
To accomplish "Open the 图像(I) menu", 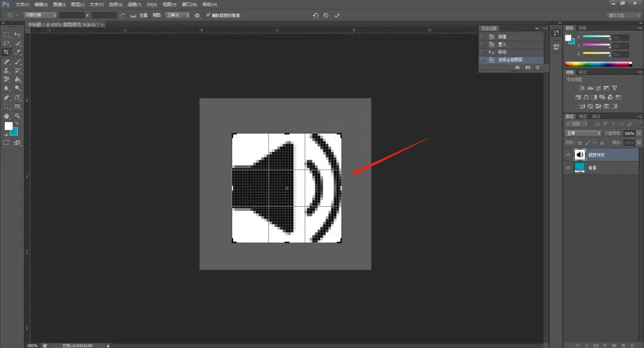I will (x=60, y=5).
